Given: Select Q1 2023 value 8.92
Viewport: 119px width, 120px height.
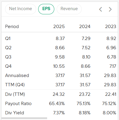Looking at the screenshot, I should (x=111, y=39).
